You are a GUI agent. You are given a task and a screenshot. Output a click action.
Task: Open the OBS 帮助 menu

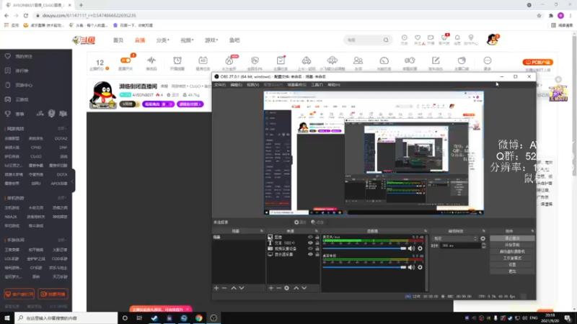[x=334, y=85]
